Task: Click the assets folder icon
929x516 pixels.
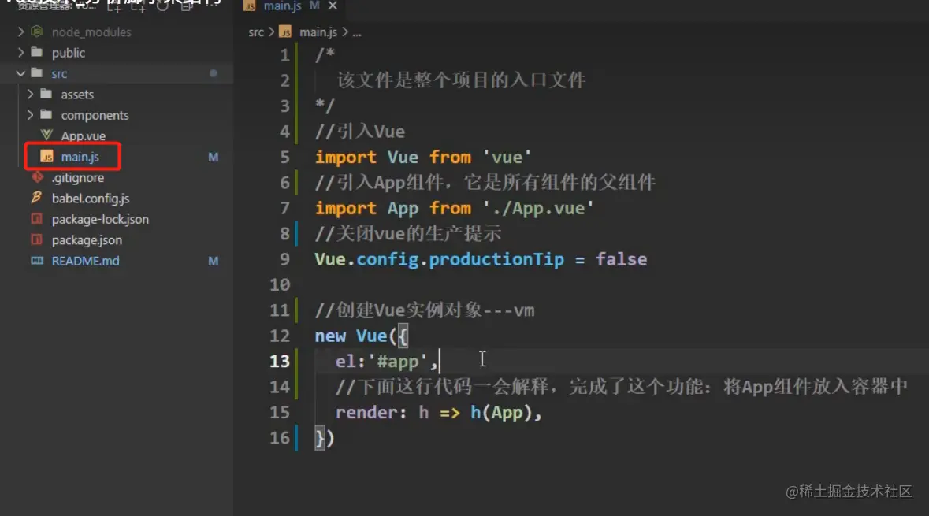Action: point(46,94)
